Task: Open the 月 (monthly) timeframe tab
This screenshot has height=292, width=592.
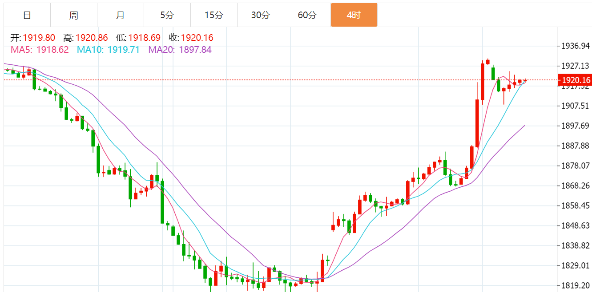Action: pyautogui.click(x=121, y=15)
